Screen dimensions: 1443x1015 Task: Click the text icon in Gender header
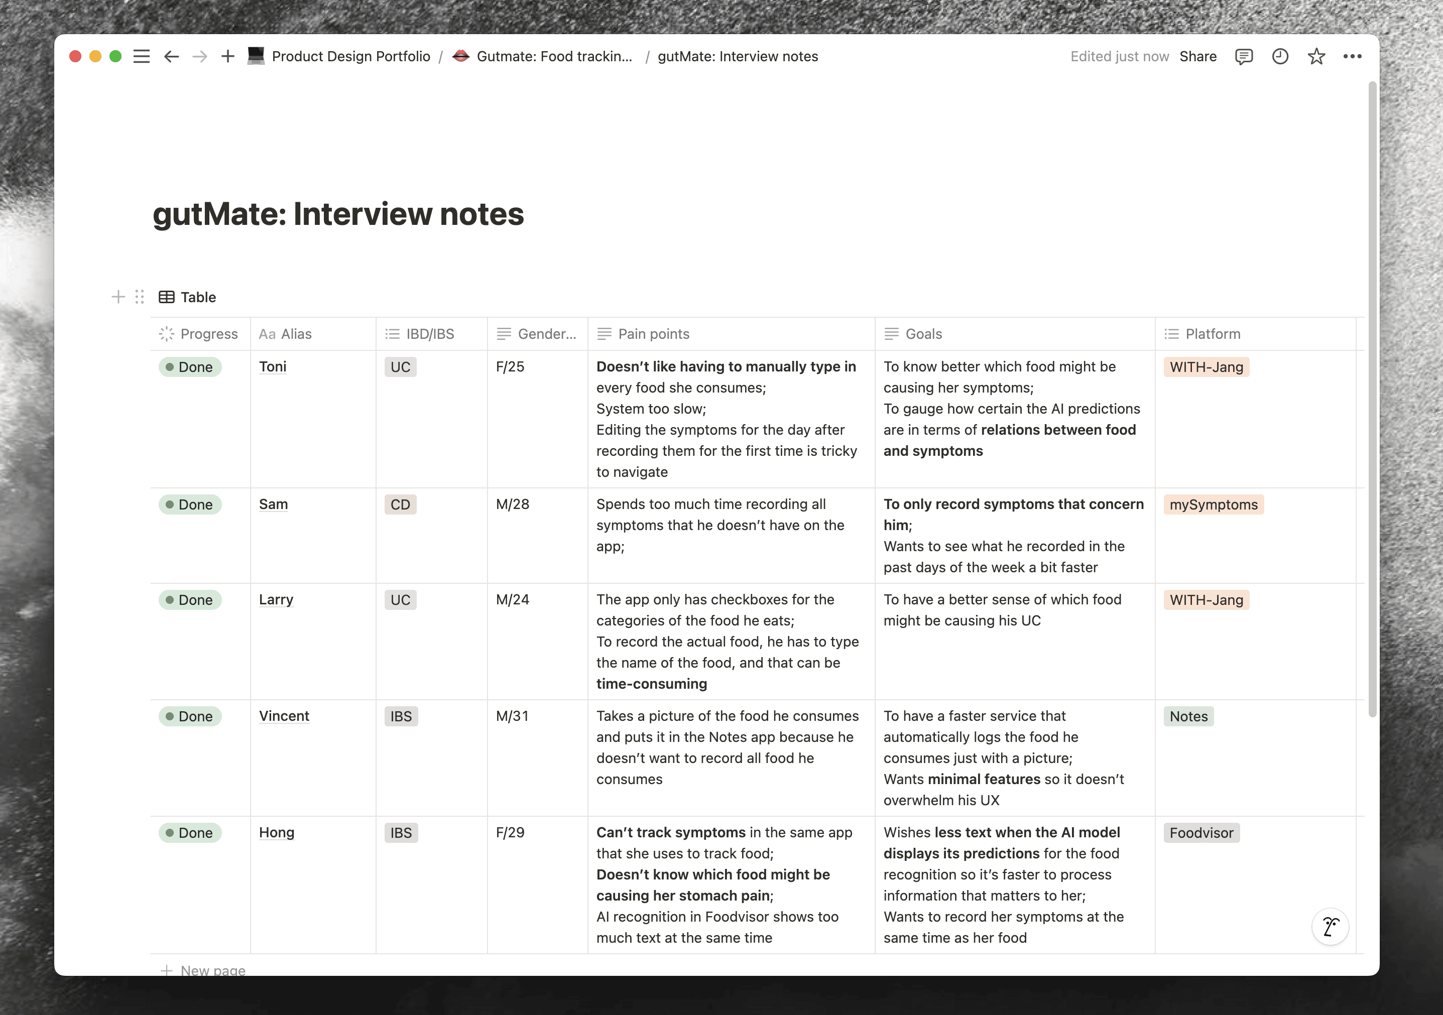click(x=504, y=334)
